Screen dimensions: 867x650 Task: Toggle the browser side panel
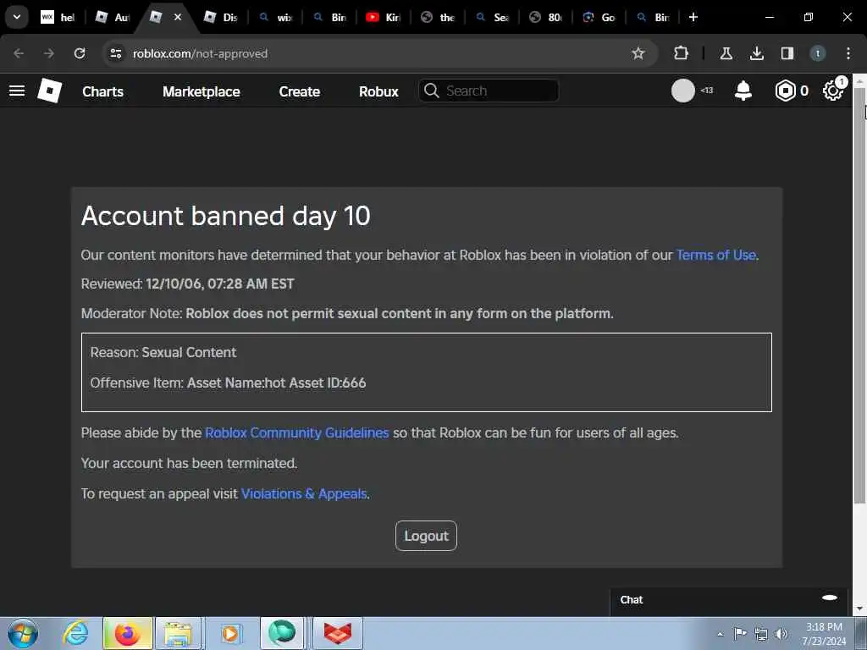tap(787, 53)
